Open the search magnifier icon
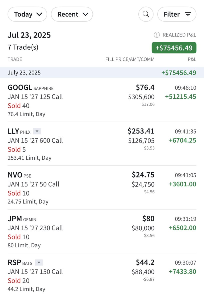Screen dimensions: 204x300 [146, 14]
